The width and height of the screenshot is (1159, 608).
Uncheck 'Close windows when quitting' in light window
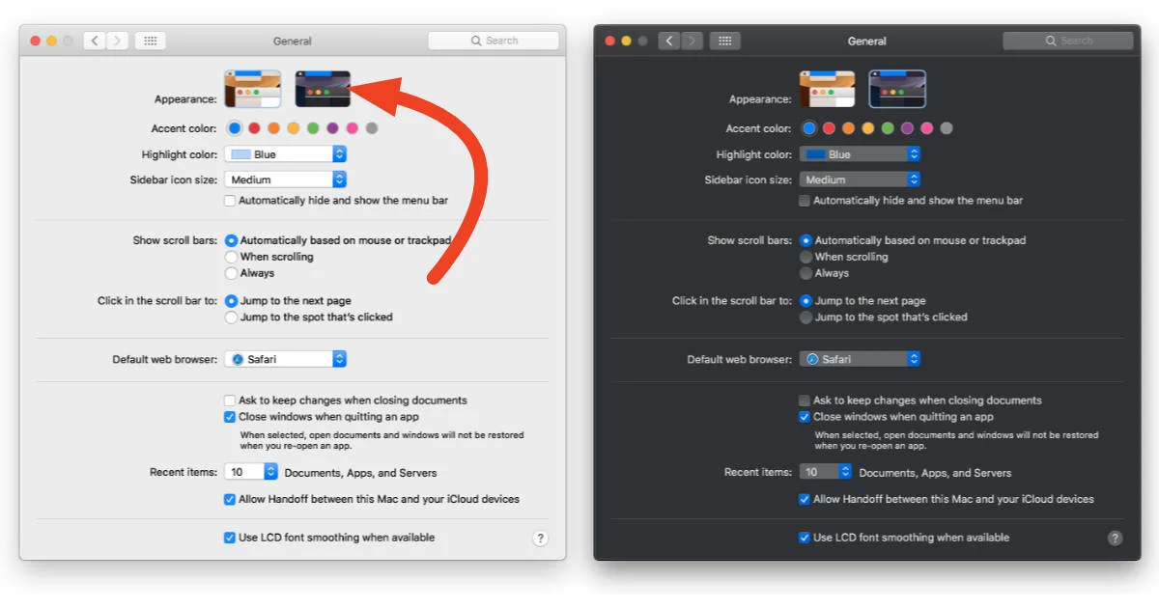tap(230, 417)
